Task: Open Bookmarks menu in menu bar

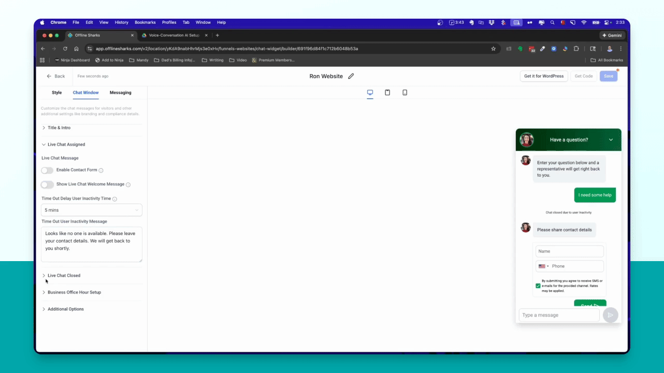Action: (145, 22)
